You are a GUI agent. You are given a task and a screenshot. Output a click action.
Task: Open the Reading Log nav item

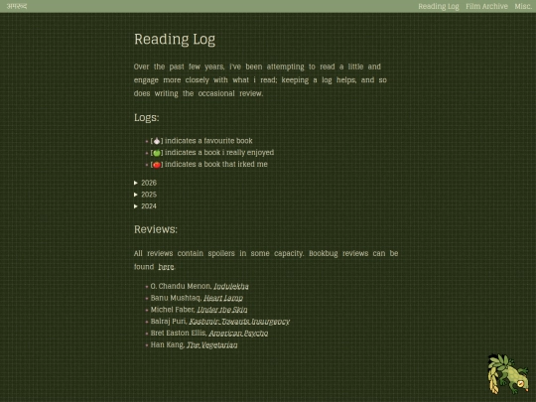pos(439,7)
